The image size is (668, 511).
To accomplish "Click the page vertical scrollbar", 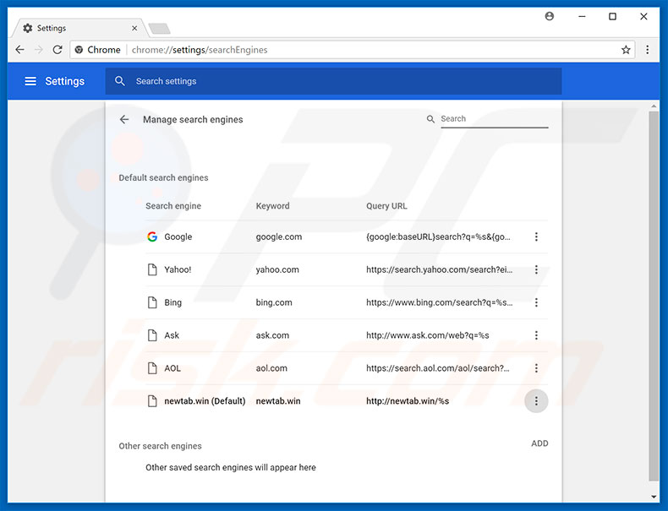I will click(654, 296).
